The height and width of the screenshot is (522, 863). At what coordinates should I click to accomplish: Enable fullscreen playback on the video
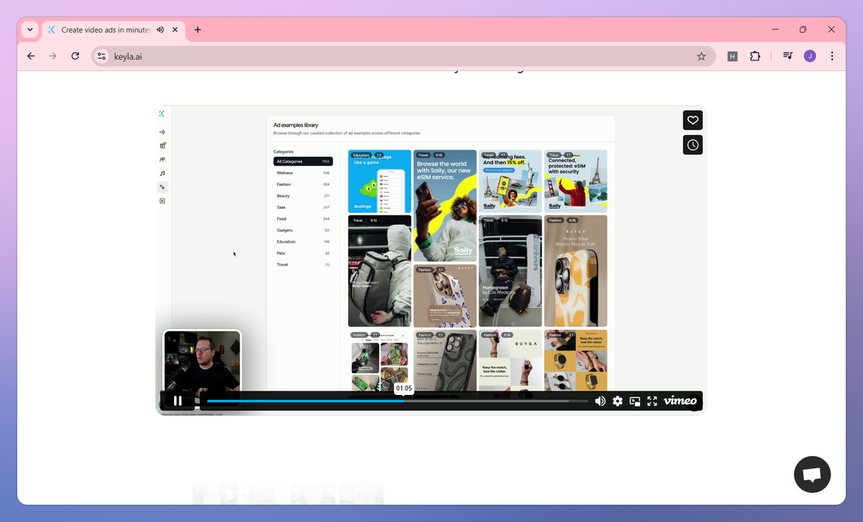point(652,401)
